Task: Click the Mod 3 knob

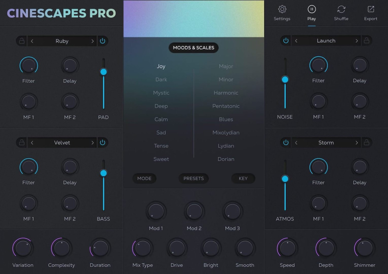Action: click(x=232, y=212)
